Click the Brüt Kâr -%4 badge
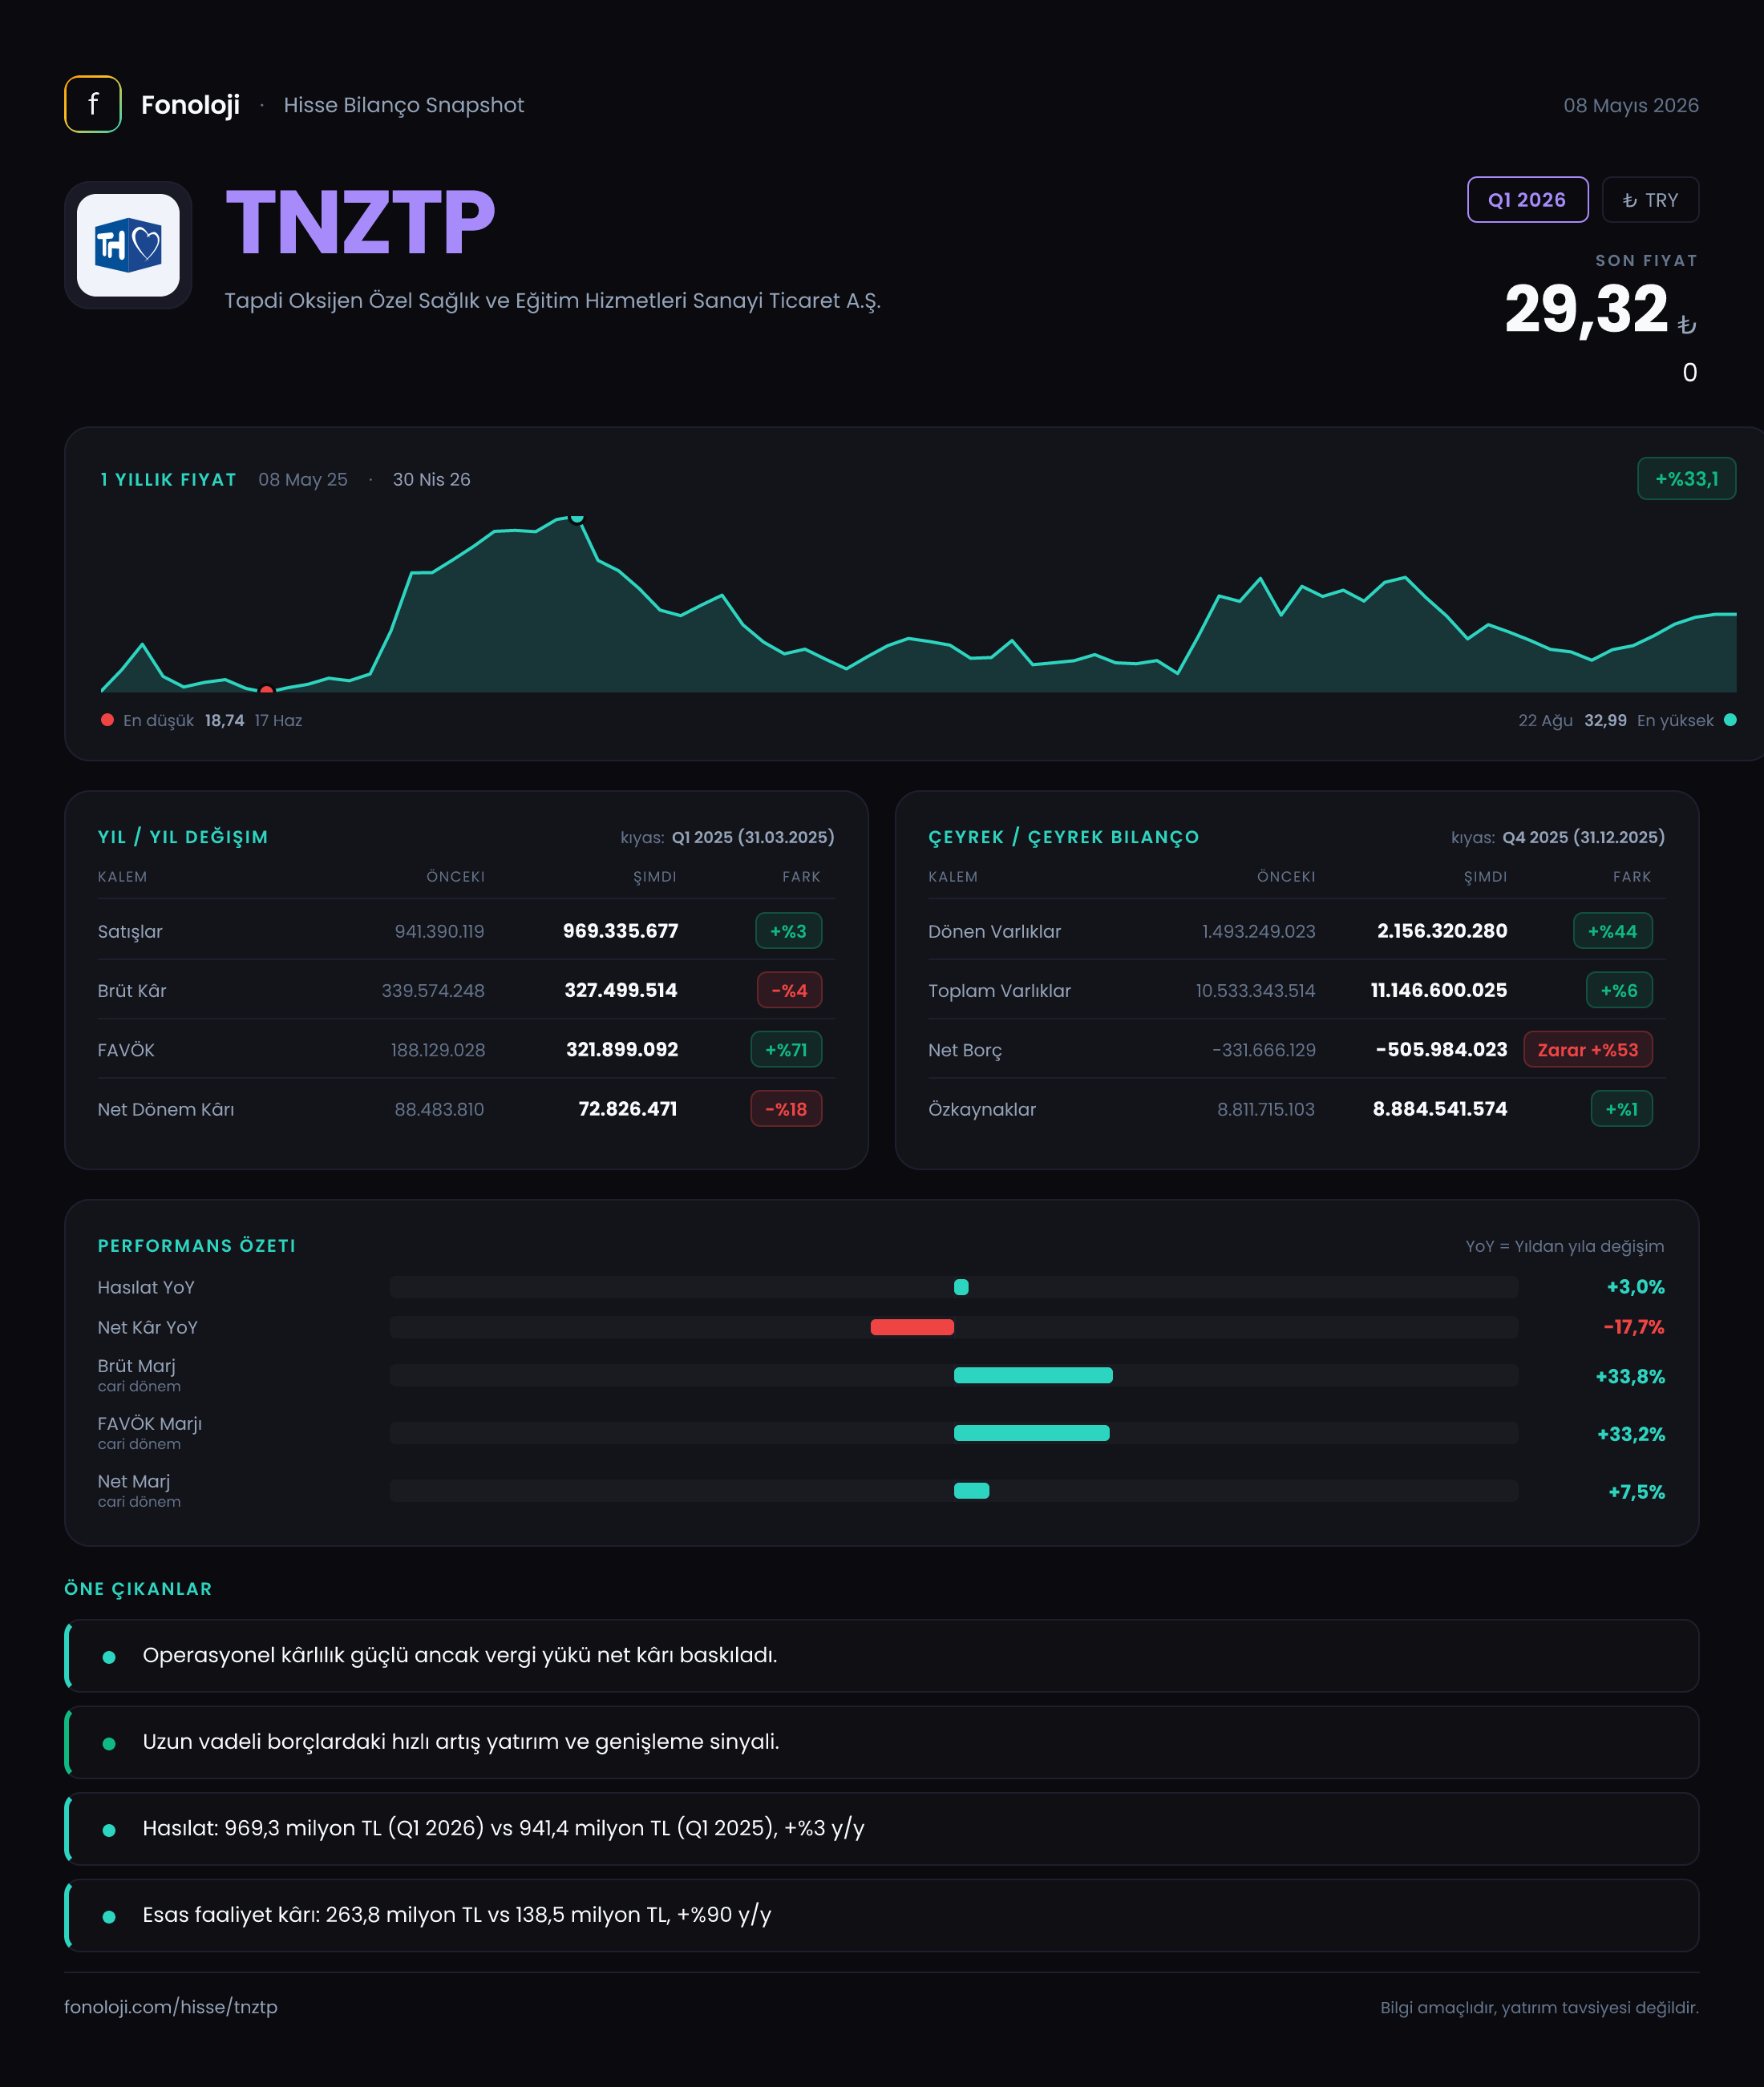The height and width of the screenshot is (2087, 1764). pos(789,991)
